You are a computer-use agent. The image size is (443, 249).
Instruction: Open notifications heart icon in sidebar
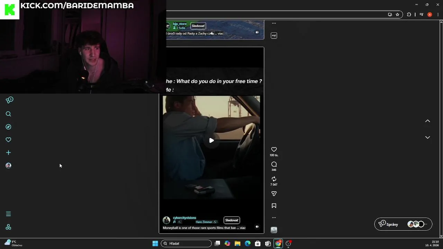[9, 140]
